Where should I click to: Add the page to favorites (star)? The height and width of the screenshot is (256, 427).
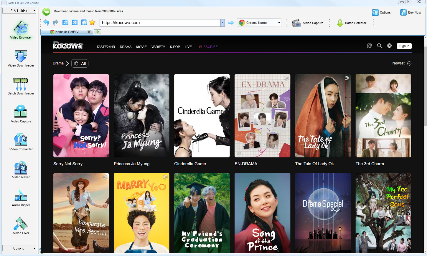click(x=92, y=23)
